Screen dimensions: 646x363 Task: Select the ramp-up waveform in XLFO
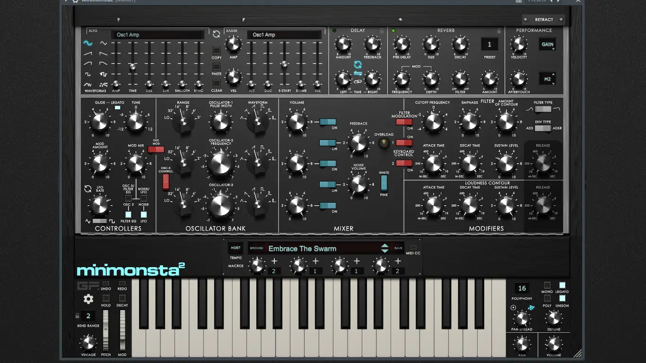click(x=88, y=53)
